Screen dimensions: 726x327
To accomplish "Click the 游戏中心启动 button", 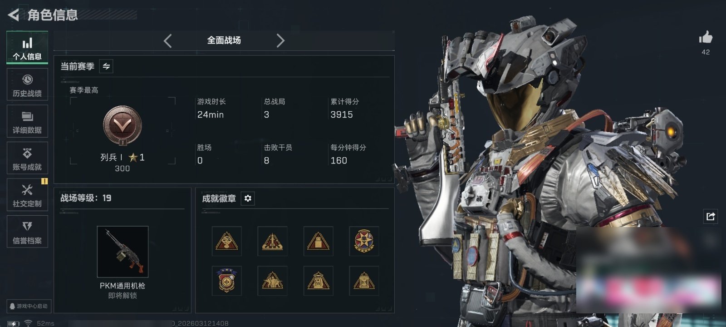I will click(29, 306).
